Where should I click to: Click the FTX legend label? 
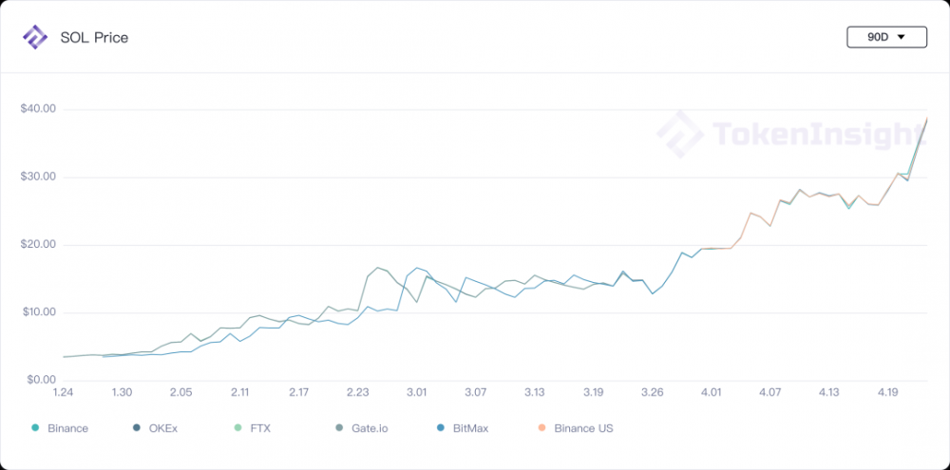(260, 428)
